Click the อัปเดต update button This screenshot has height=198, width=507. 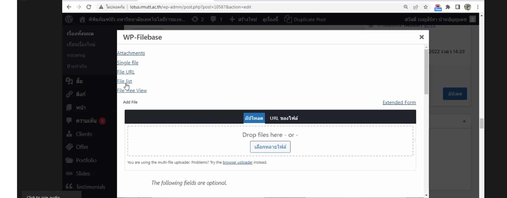tap(455, 94)
